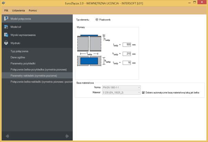Click the Wymiary group label
This screenshot has height=142, width=208.
coord(81,27)
